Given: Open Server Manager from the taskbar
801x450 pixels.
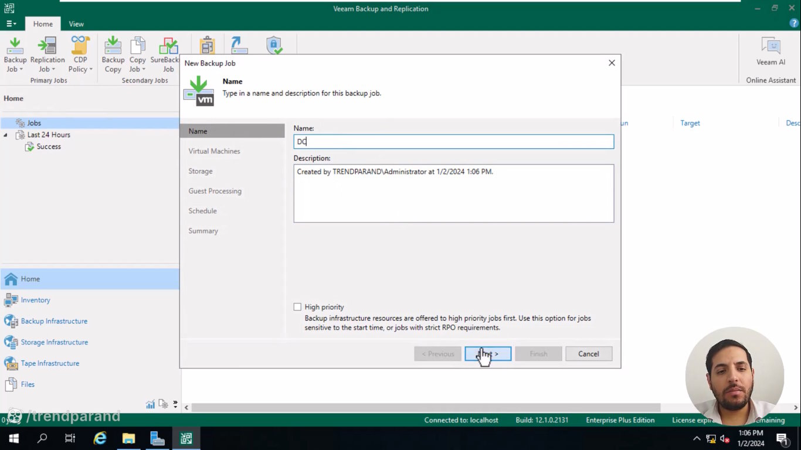Looking at the screenshot, I should tap(157, 438).
